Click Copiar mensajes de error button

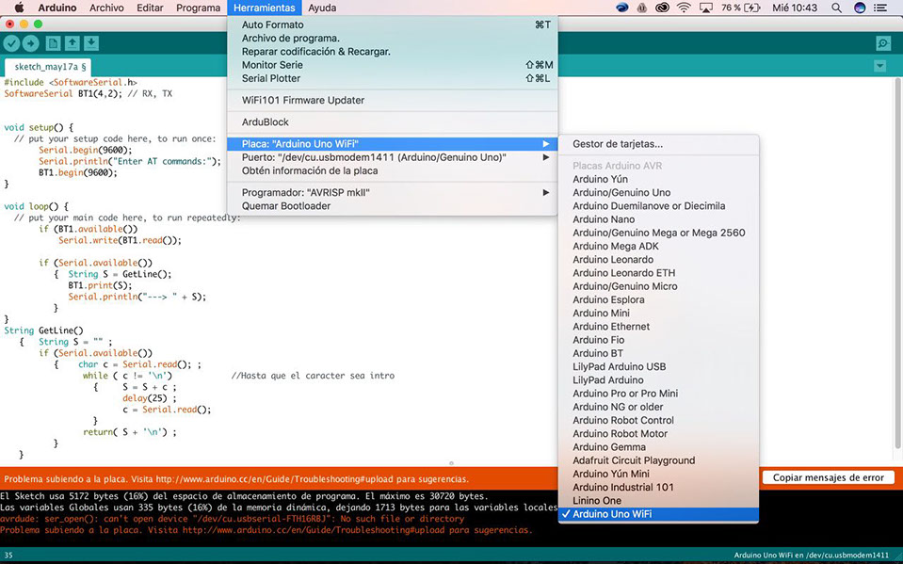pyautogui.click(x=828, y=477)
